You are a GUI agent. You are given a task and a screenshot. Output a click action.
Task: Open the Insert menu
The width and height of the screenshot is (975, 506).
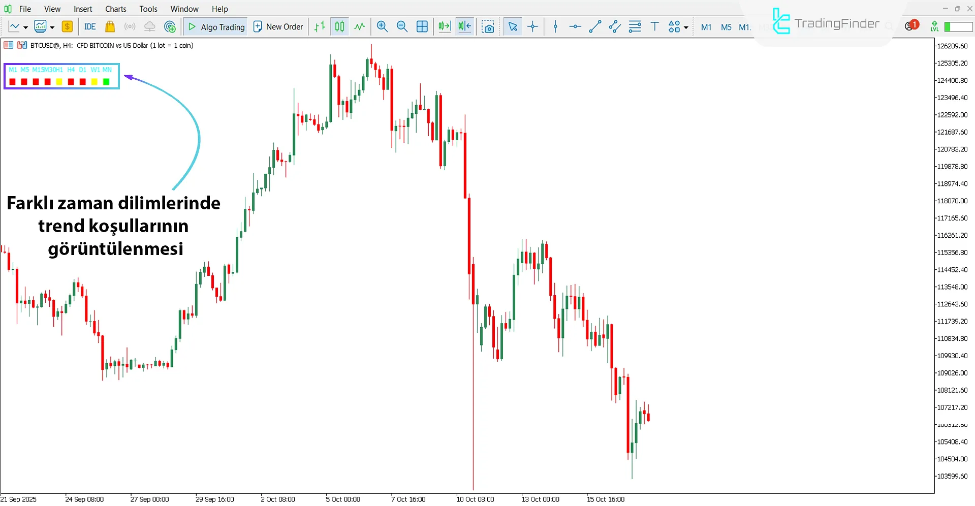click(x=83, y=9)
